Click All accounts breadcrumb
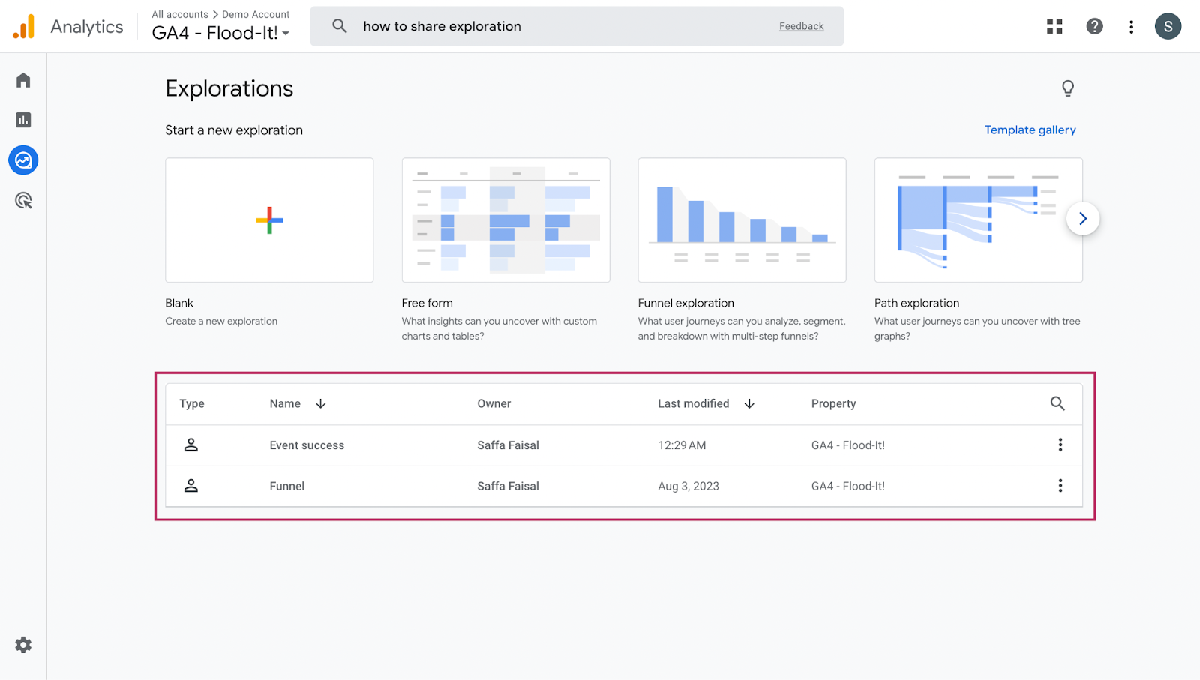Viewport: 1200px width, 680px height. point(180,14)
